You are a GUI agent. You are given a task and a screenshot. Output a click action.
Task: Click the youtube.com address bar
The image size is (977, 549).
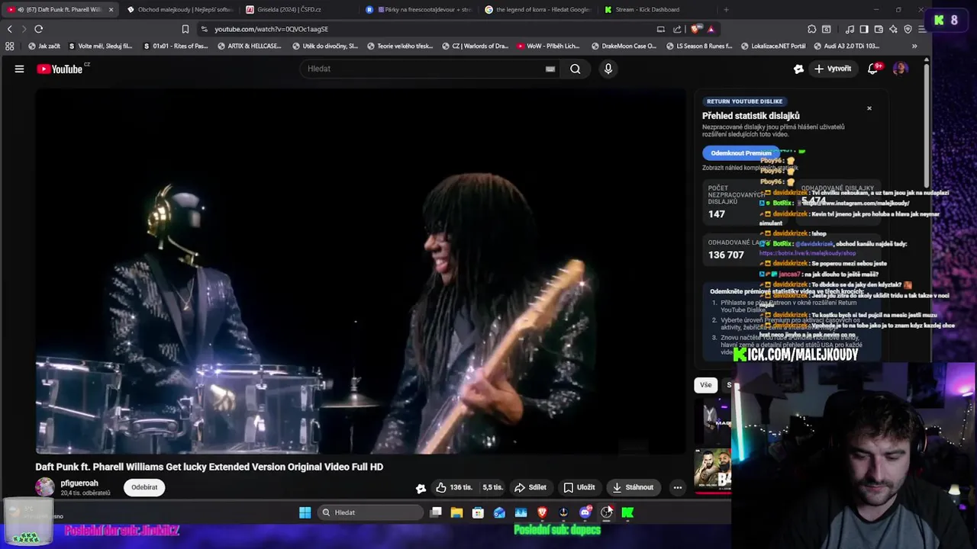pos(427,29)
